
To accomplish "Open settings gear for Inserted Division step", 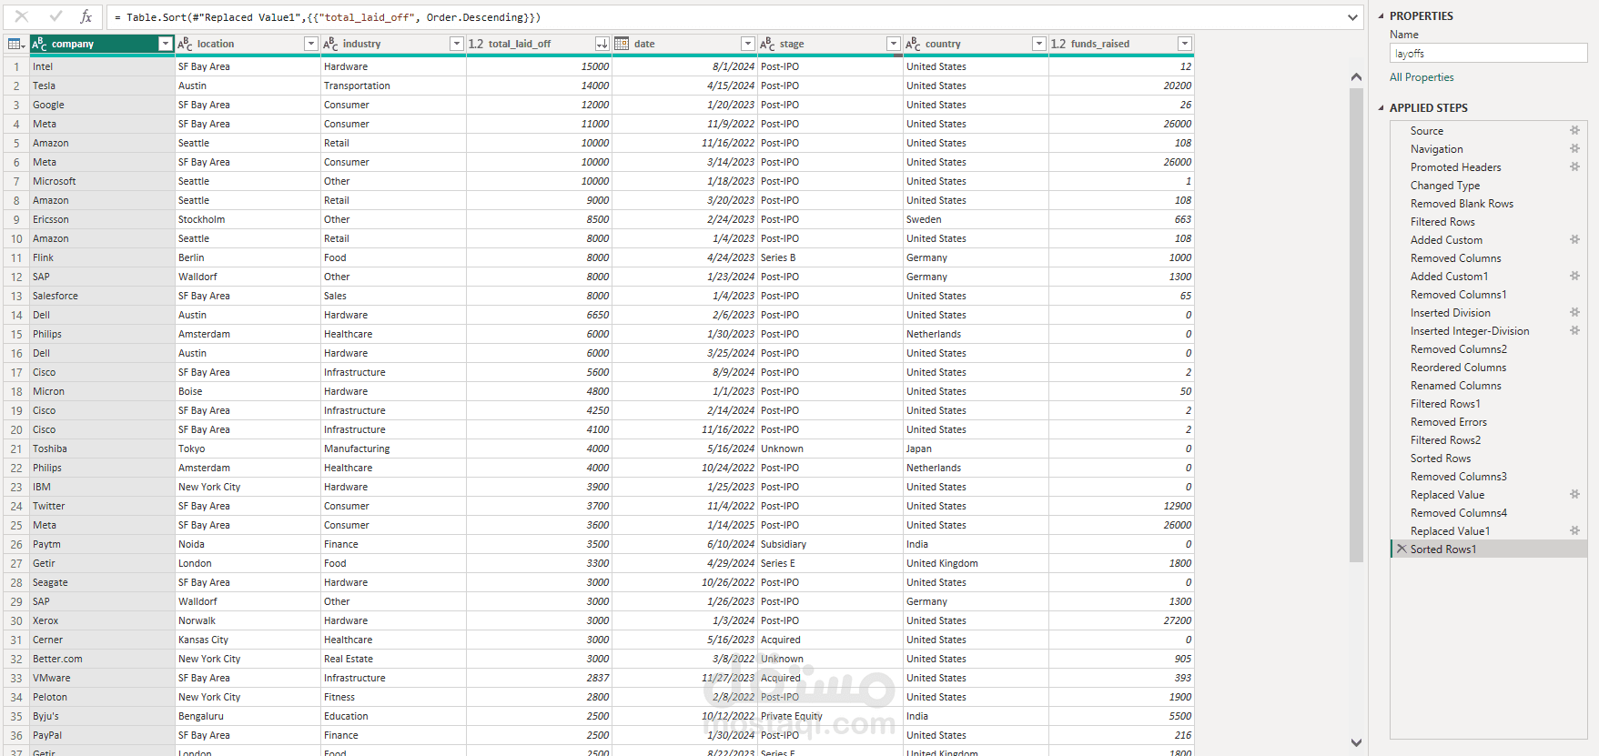I will (x=1574, y=312).
